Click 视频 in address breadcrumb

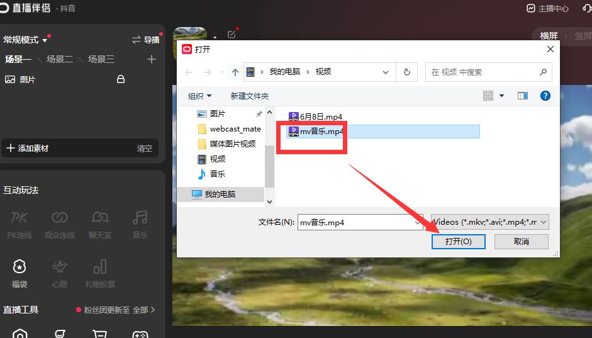323,72
